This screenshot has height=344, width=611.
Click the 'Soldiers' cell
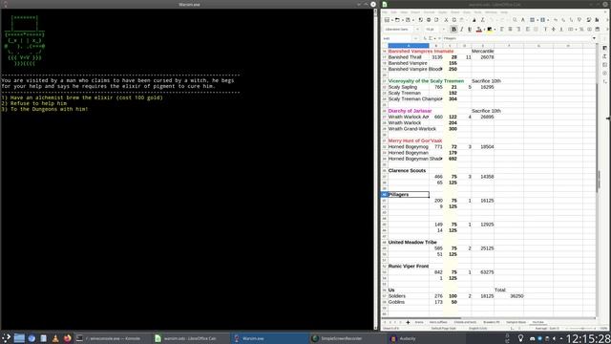(409, 296)
